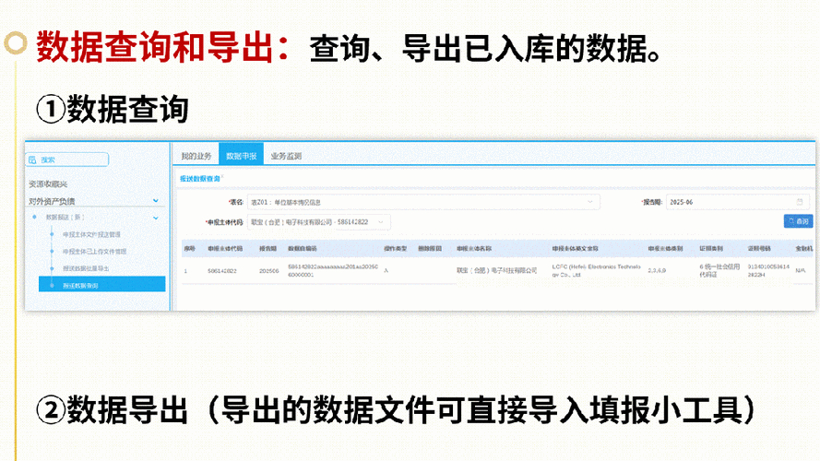Screen dimensions: 820x461
Task: Click the 202506 report period cell
Action: click(x=268, y=271)
